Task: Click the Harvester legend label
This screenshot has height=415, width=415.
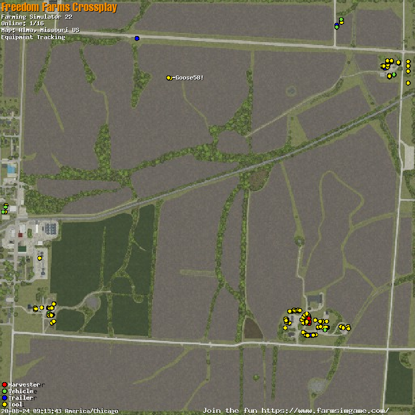Action: [x=23, y=385]
